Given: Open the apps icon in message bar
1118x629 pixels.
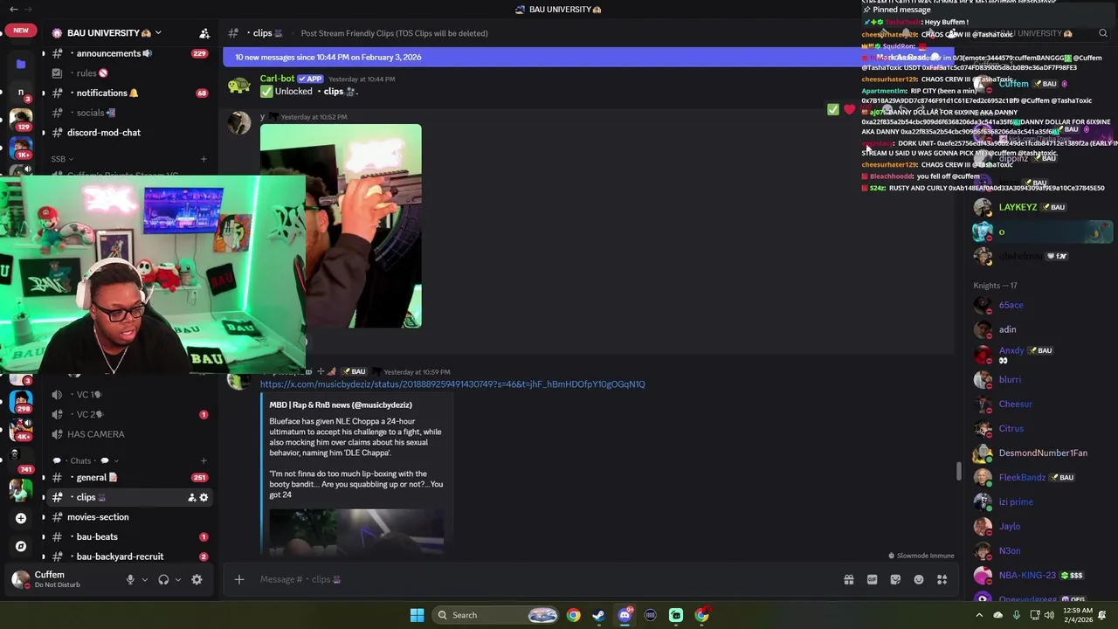Looking at the screenshot, I should tap(942, 579).
